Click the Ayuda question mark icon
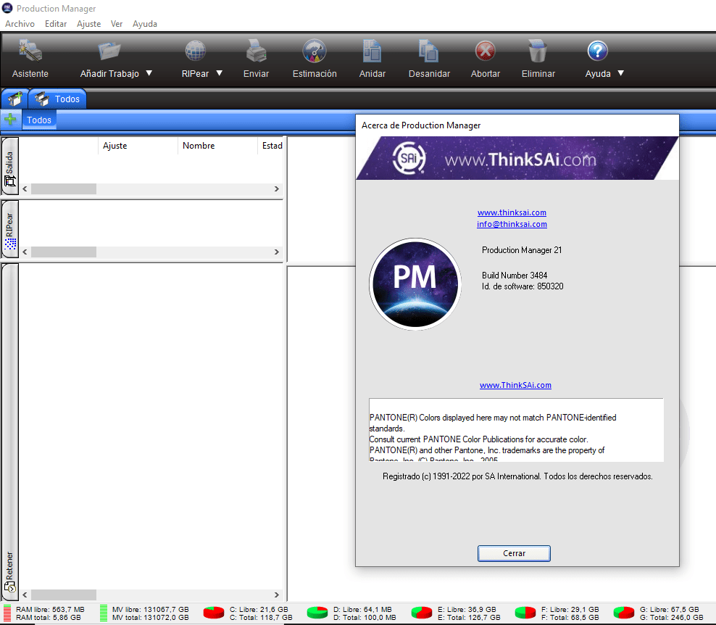Image resolution: width=716 pixels, height=625 pixels. click(597, 51)
